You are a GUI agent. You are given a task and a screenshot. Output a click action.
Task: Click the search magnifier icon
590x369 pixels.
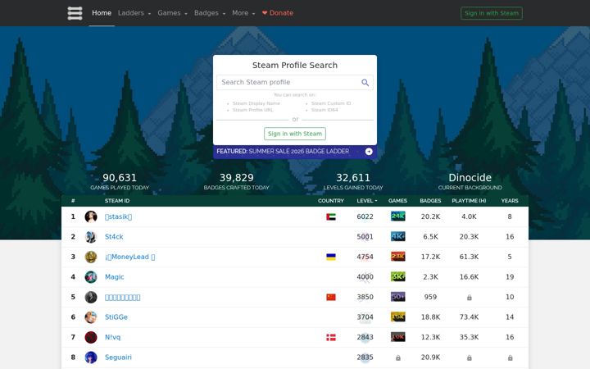point(365,83)
